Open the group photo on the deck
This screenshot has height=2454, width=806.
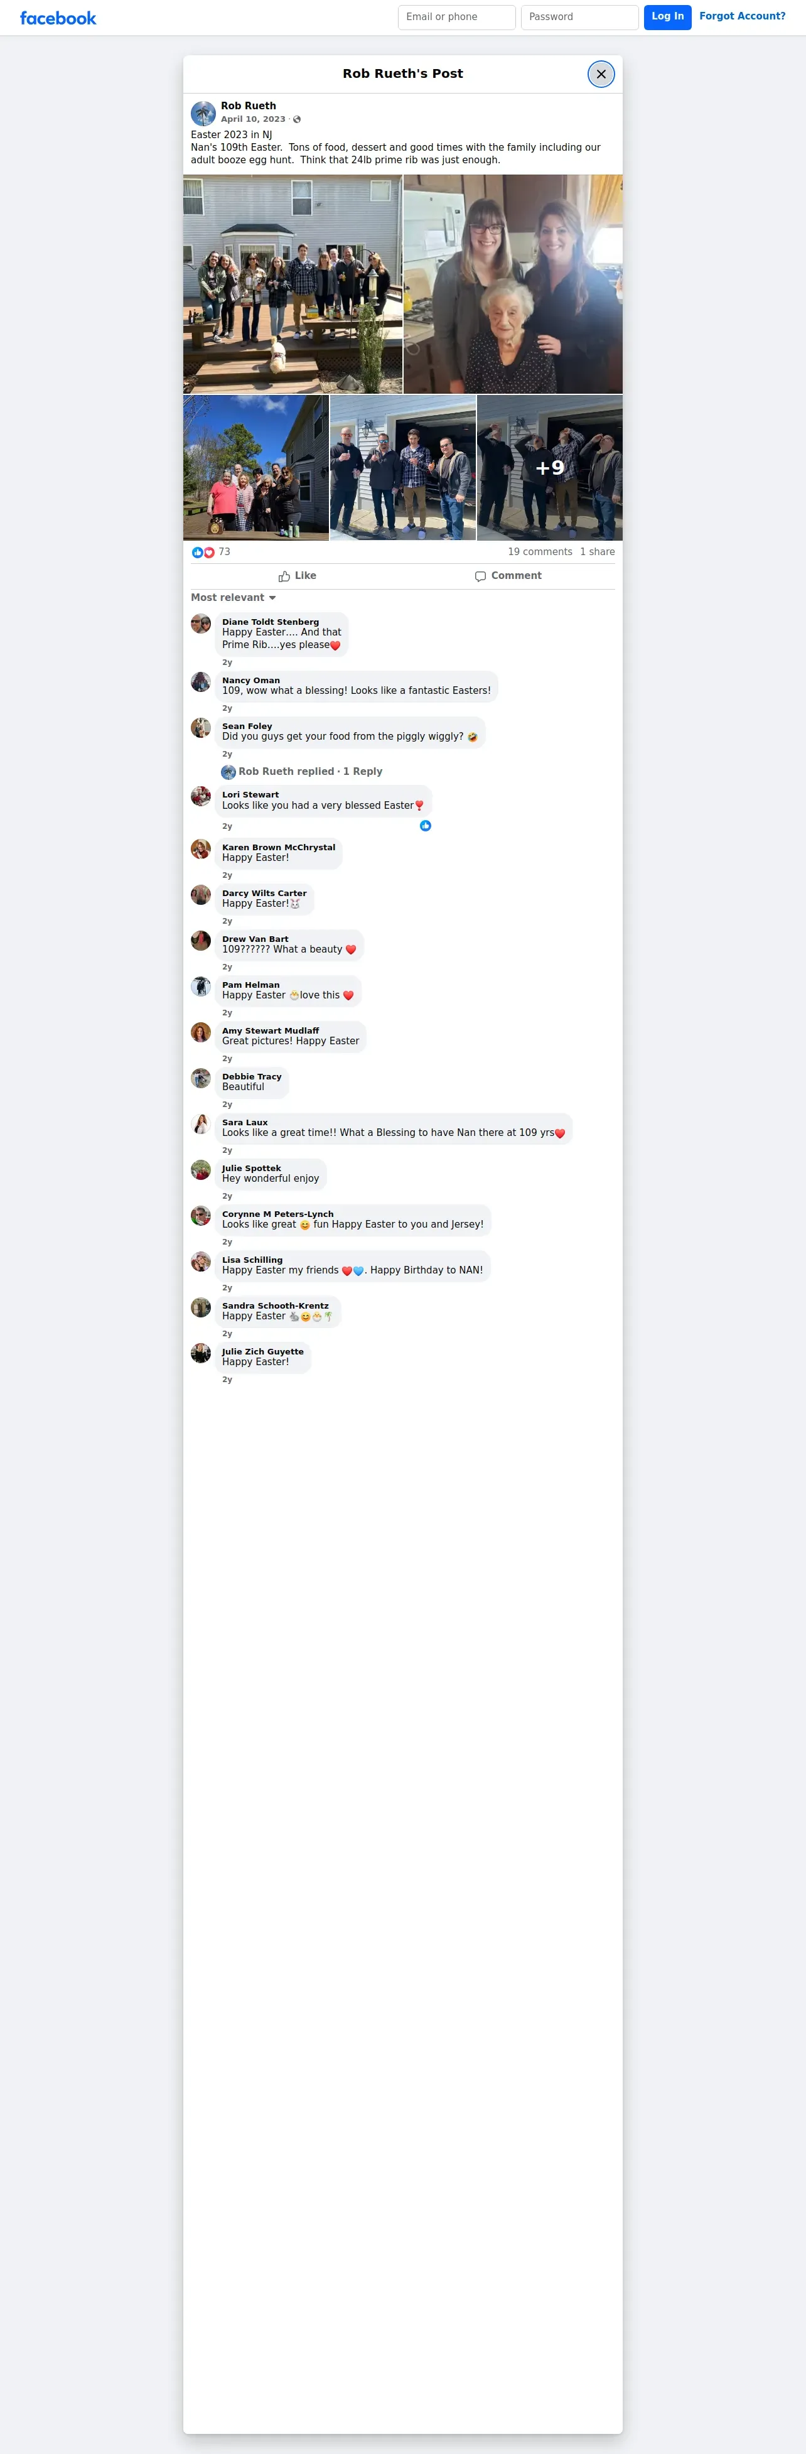pos(293,284)
